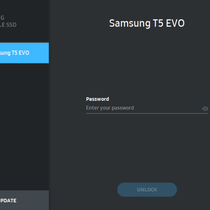Open the UPDATE section at sidebar bottom
The width and height of the screenshot is (210, 210).
click(24, 200)
